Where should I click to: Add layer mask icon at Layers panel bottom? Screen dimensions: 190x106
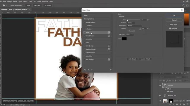tap(177, 104)
